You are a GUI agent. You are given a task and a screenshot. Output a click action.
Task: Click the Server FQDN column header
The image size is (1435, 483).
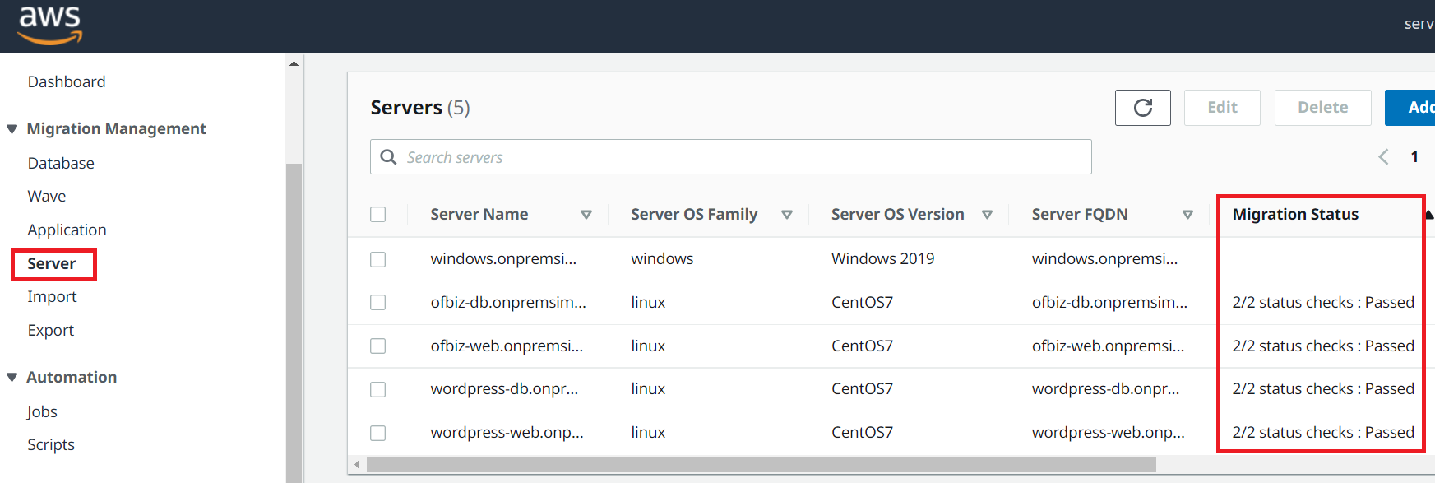coord(1080,215)
